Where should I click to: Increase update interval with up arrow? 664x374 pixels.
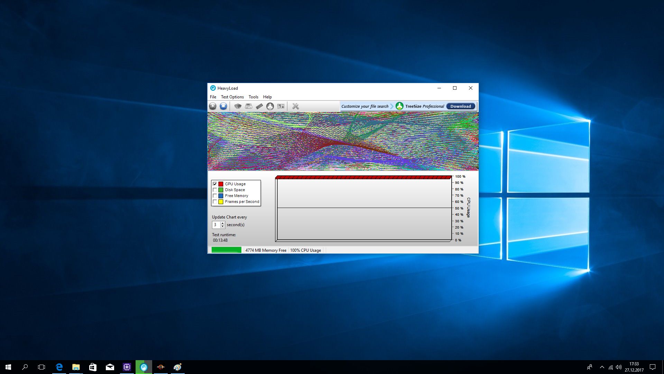tap(222, 223)
